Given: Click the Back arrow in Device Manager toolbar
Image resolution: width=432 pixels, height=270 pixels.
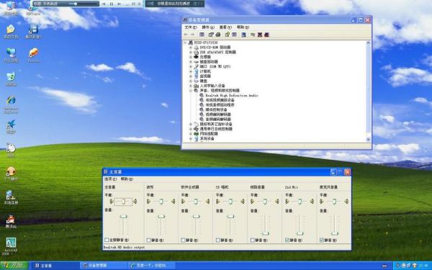Looking at the screenshot, I should point(186,35).
